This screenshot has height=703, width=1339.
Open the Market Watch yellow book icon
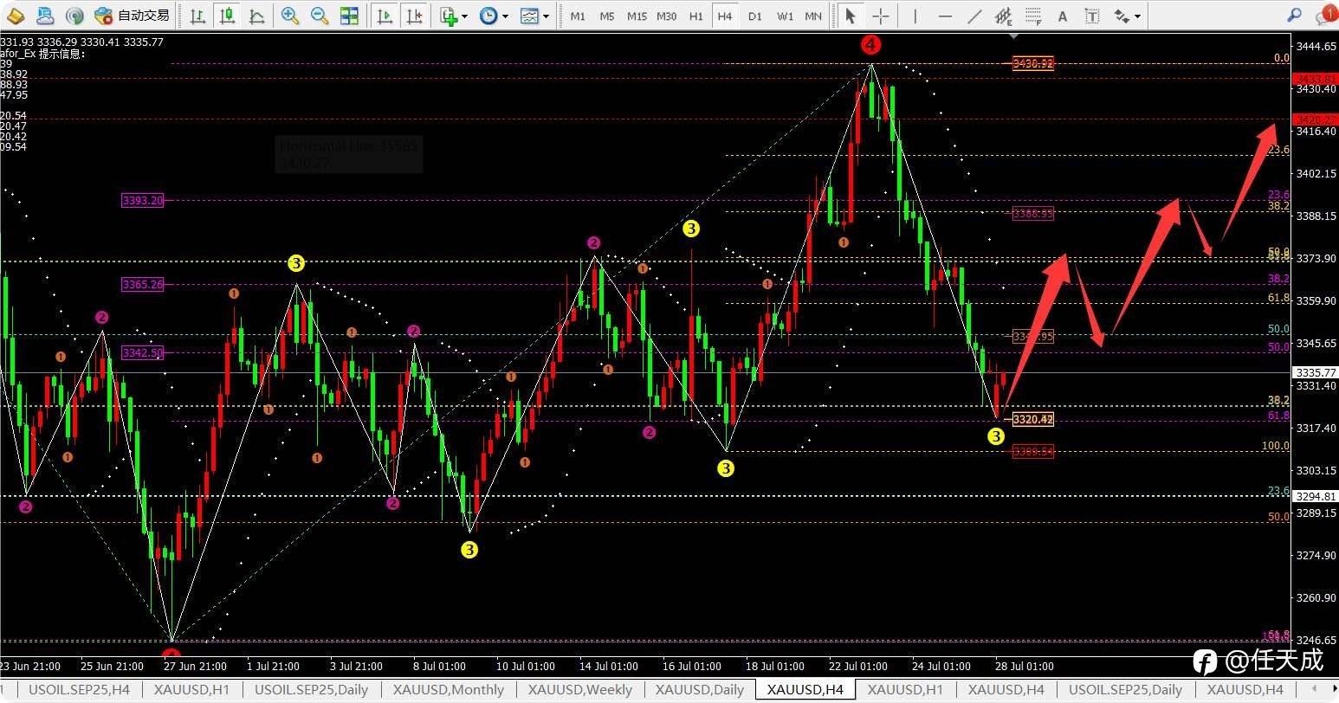[x=17, y=16]
